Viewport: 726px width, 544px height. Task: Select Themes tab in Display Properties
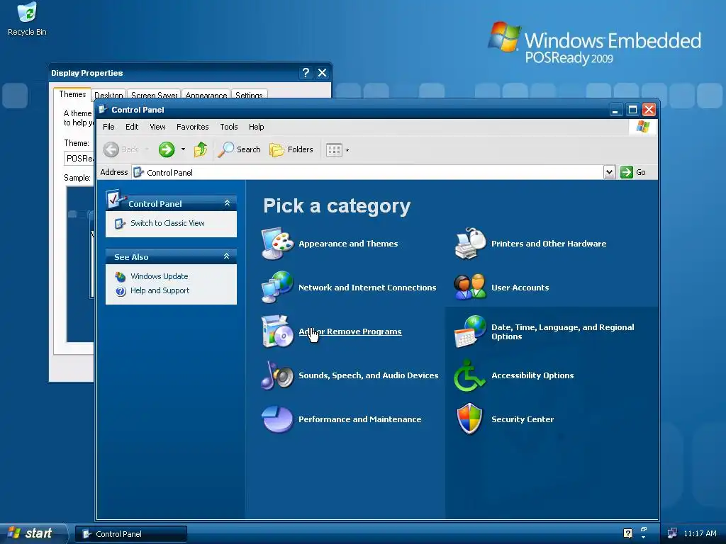[72, 94]
